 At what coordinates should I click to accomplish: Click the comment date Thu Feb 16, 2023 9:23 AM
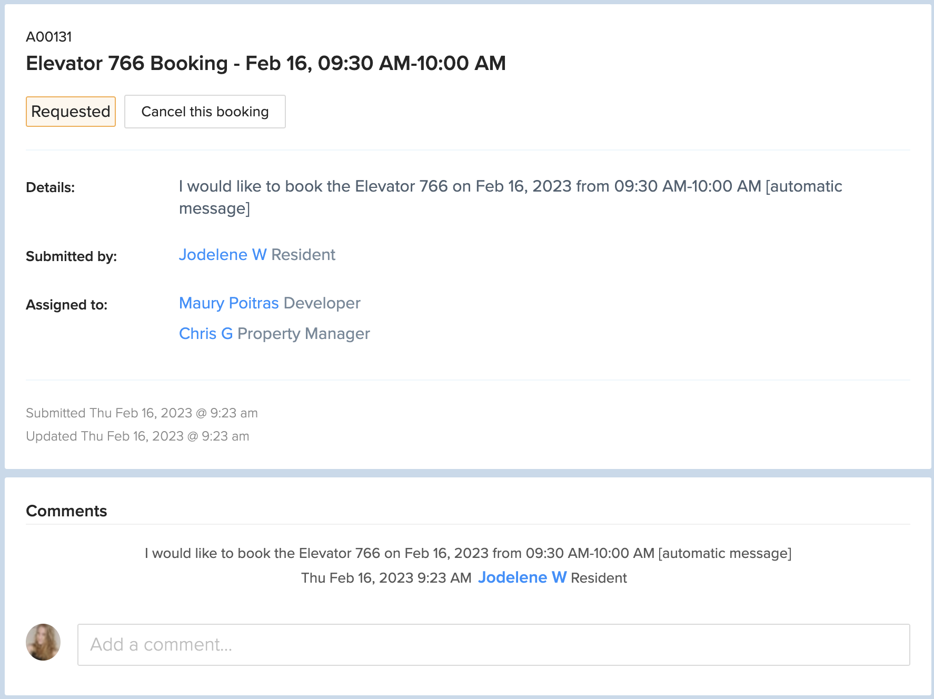[x=386, y=578]
